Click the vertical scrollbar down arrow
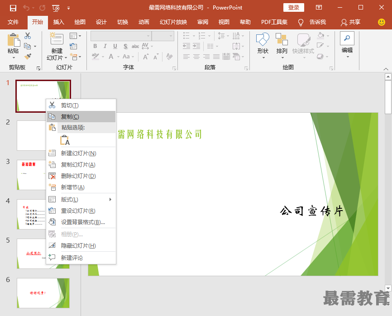This screenshot has width=392, height=316. click(x=388, y=288)
